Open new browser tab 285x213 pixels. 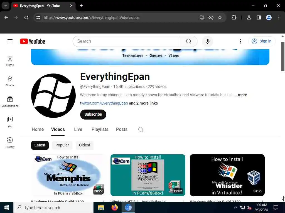tap(81, 6)
